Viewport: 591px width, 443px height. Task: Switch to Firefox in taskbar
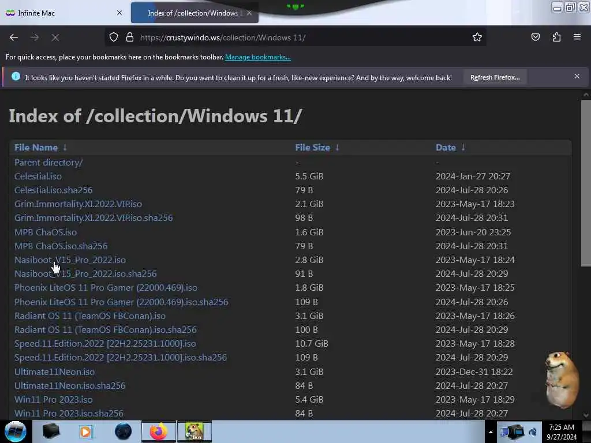point(159,431)
